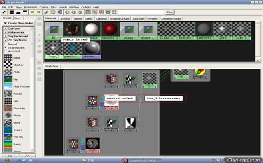Click the Show button
The image size is (263, 163).
click(169, 12)
